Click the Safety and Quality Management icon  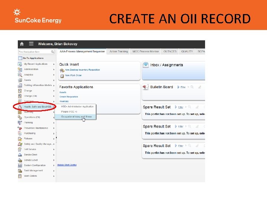click(20, 144)
